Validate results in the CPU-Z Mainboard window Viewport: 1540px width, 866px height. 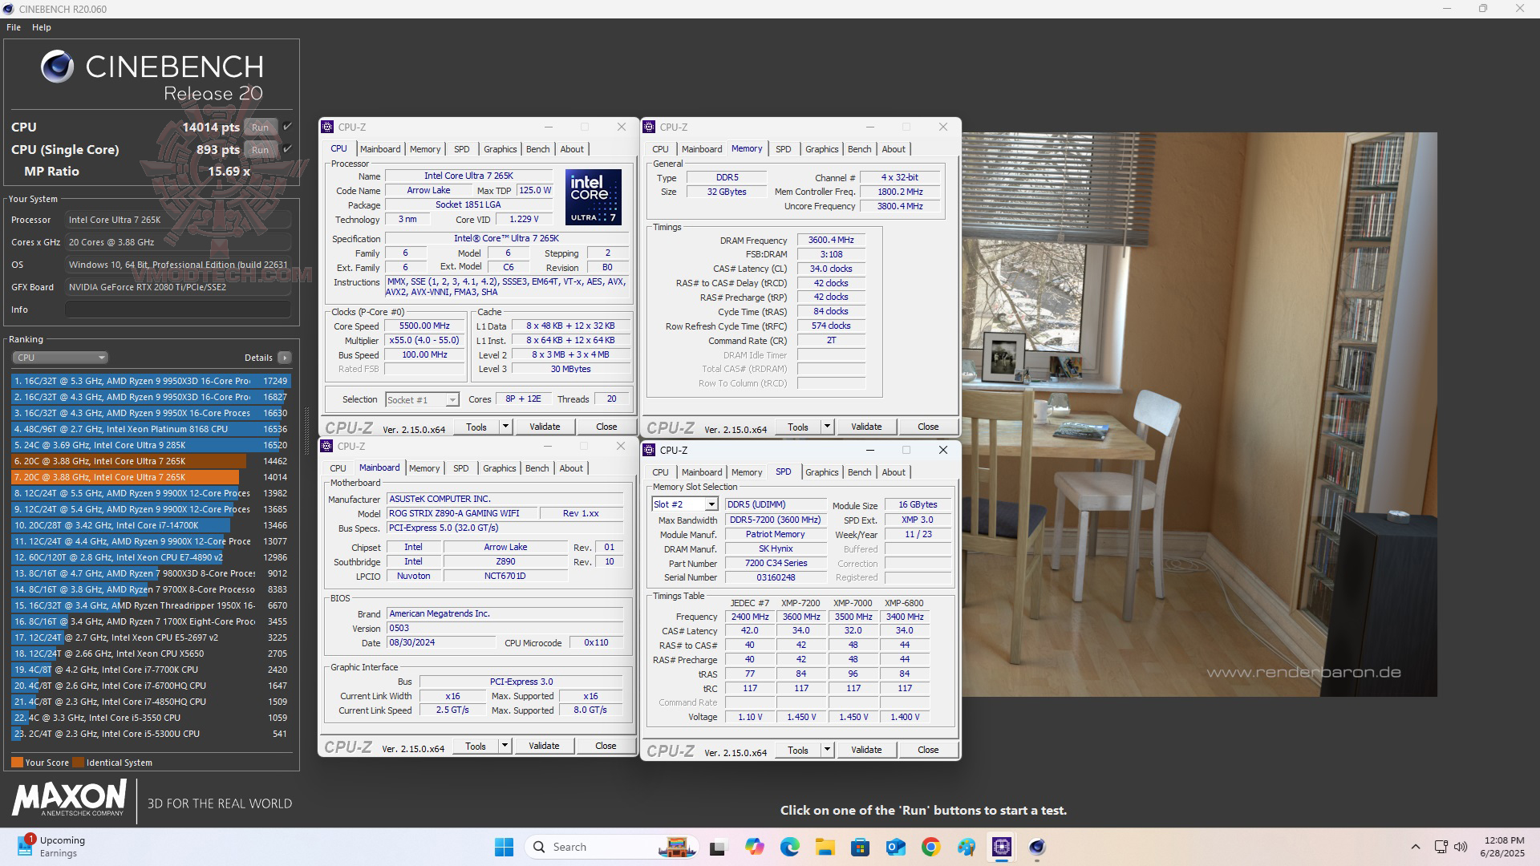point(544,745)
